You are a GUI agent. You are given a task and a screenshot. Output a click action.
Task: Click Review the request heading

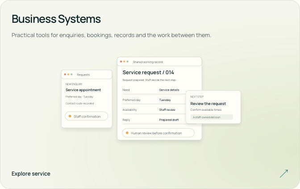coord(208,104)
